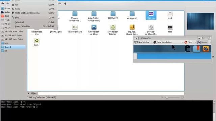Expand KMag chevron after Save Snapshot As
This screenshot has width=216, height=121.
(182, 42)
